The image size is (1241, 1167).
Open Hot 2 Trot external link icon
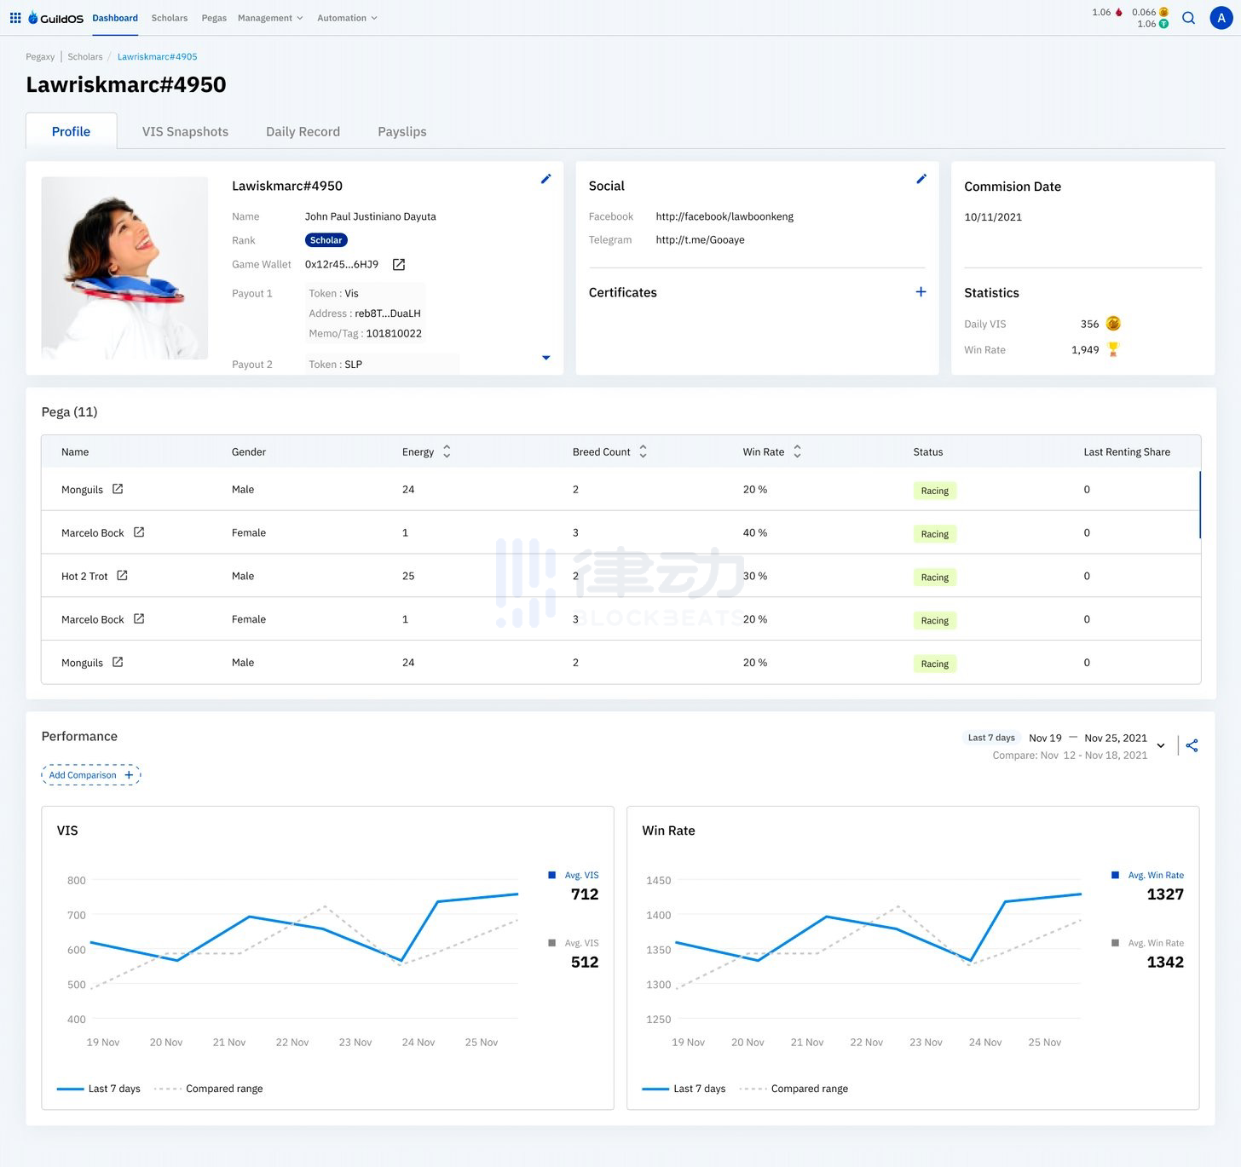(x=122, y=576)
